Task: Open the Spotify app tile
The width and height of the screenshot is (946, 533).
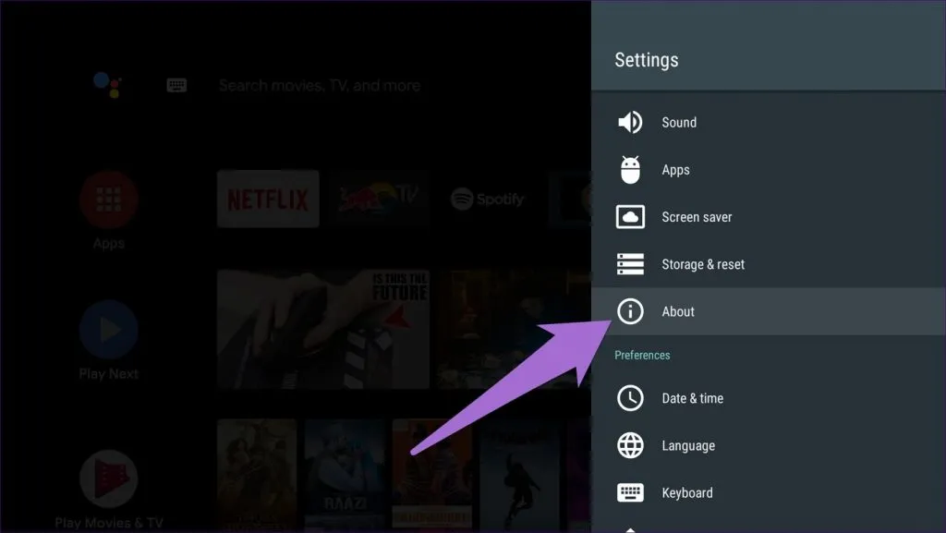Action: coord(486,199)
